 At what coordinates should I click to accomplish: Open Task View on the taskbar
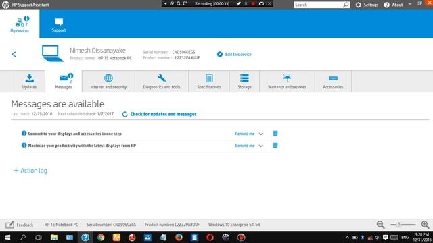(x=38, y=237)
